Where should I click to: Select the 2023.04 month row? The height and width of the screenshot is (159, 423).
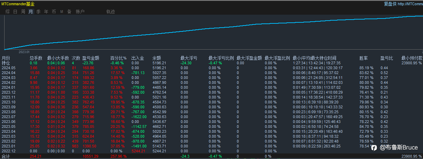tap(211, 131)
